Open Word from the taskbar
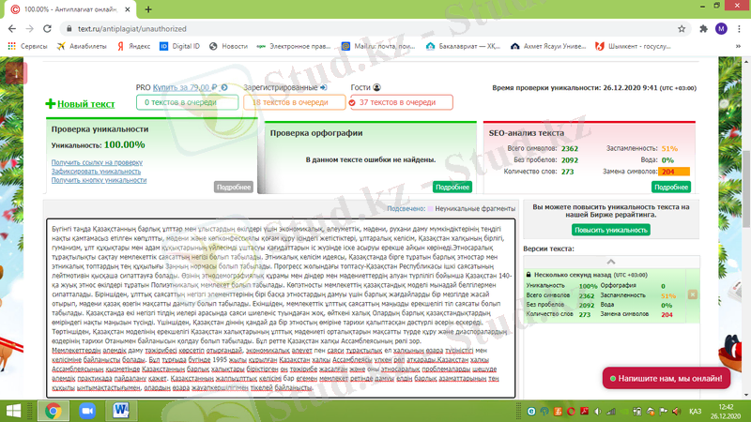 (x=121, y=411)
